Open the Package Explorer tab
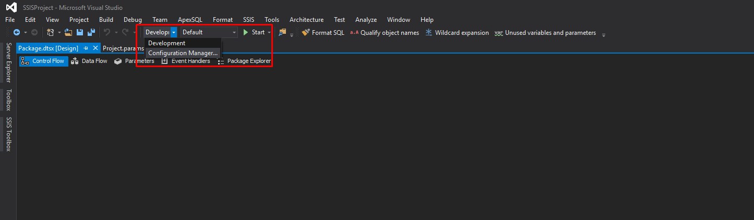The width and height of the screenshot is (754, 220). pos(244,61)
